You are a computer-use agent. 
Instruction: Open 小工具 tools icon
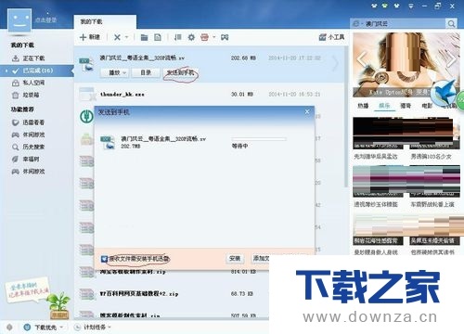click(323, 37)
